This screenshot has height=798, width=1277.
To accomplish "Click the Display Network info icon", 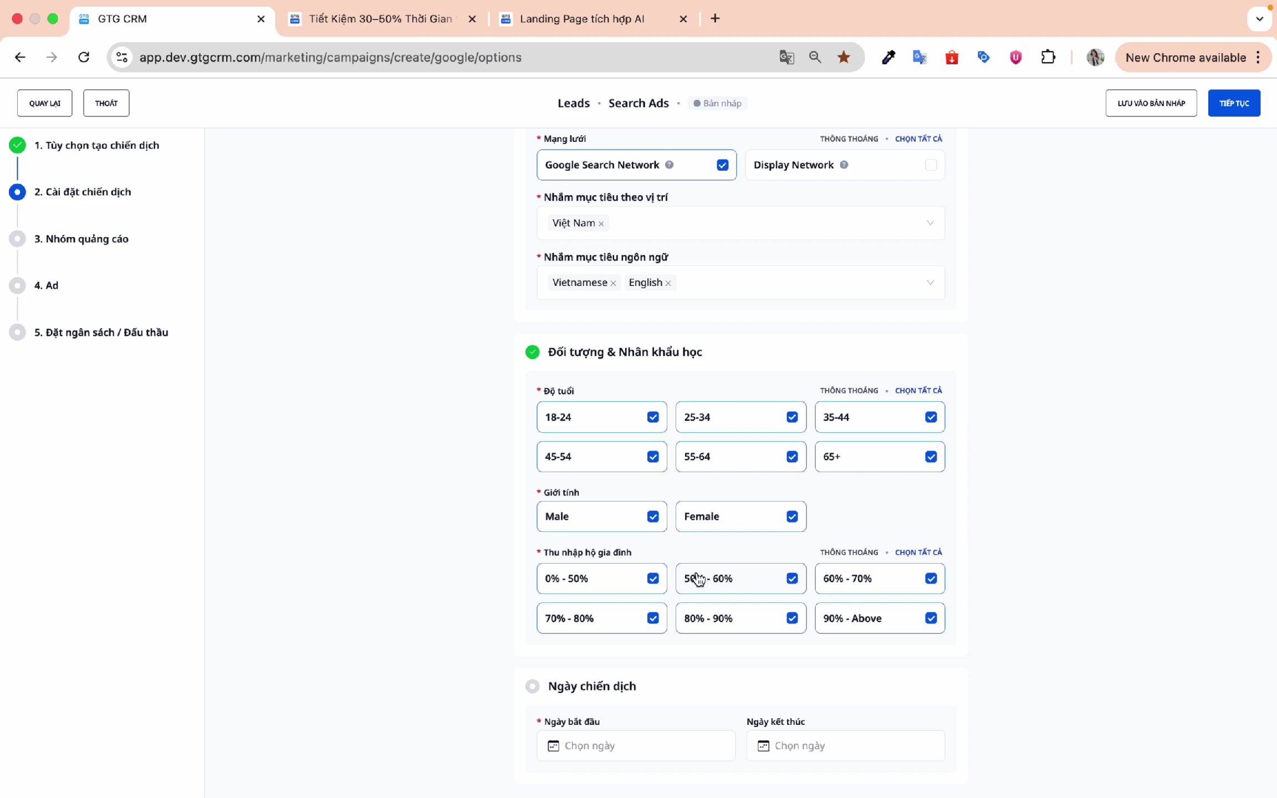I will coord(844,165).
